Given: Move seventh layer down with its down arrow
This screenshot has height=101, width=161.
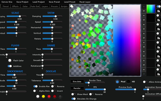Looking at the screenshot, I should (144, 65).
